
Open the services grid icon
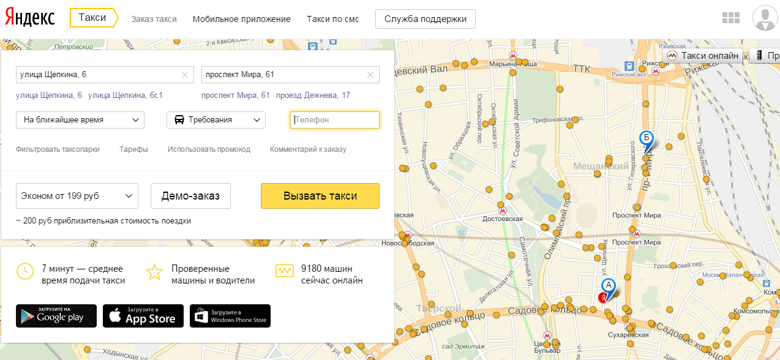pyautogui.click(x=731, y=18)
